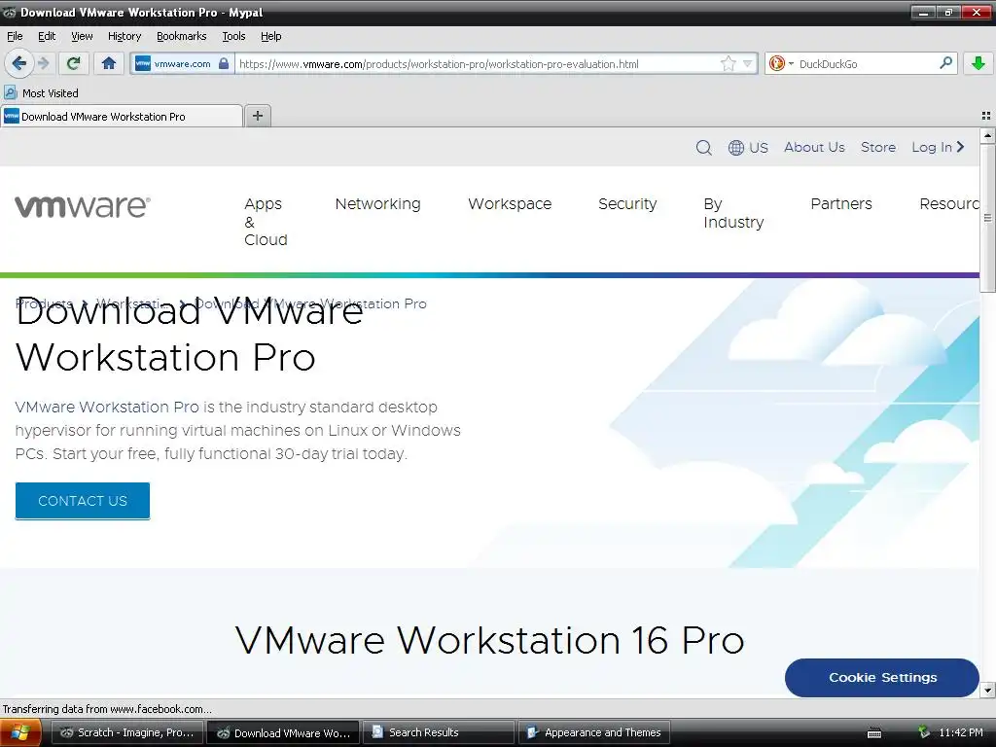Open Apps & Cloud navigation item
Viewport: 996px width, 747px height.
(x=266, y=222)
